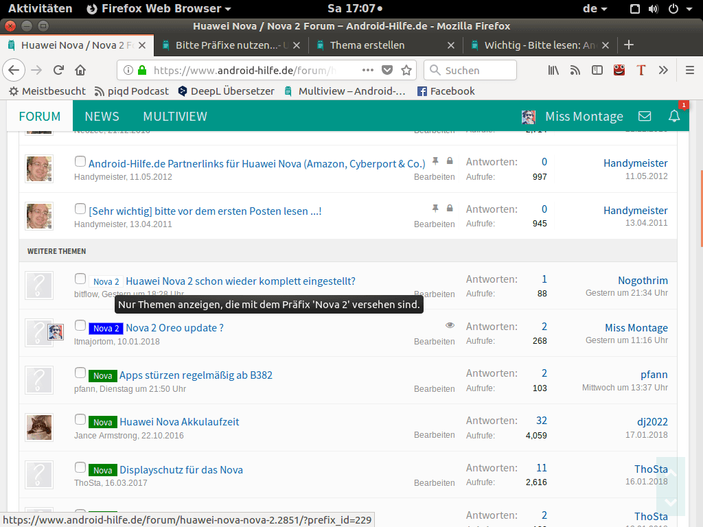
Task: Open the Facebook bookmark
Action: pos(446,91)
